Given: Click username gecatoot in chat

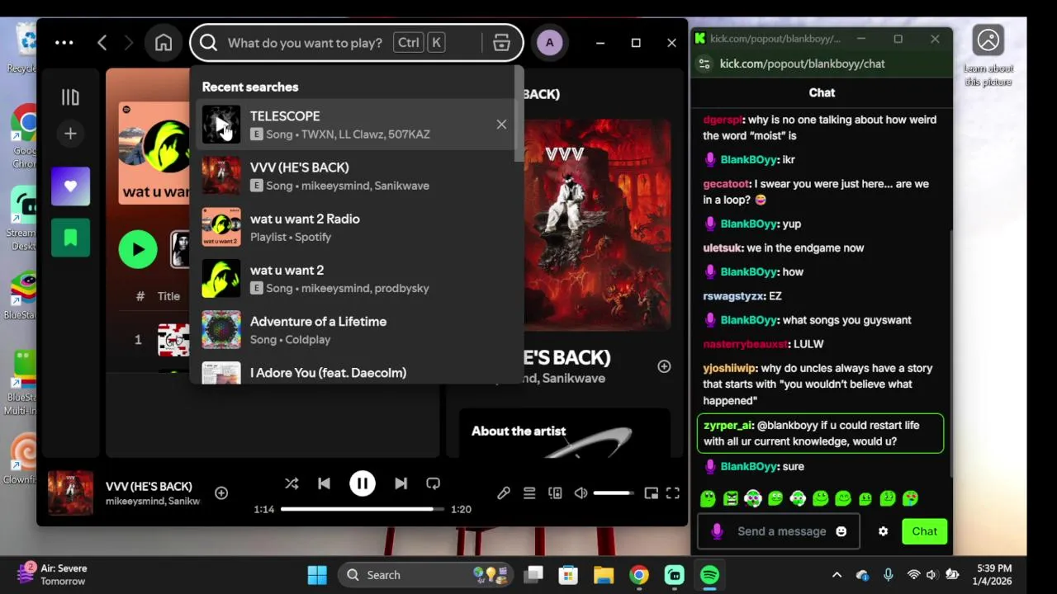Looking at the screenshot, I should point(727,184).
